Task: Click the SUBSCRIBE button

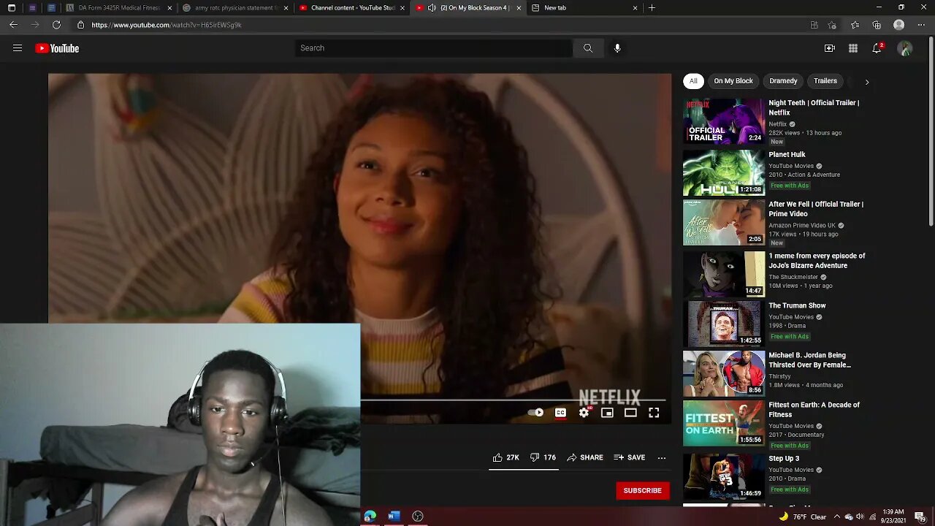Action: point(643,490)
